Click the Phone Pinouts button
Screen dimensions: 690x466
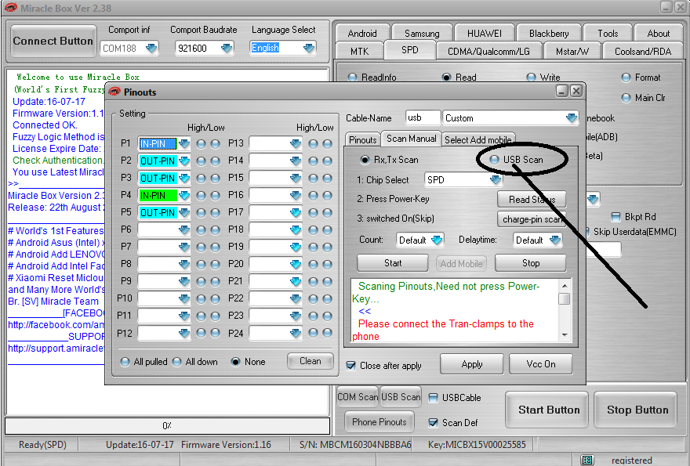click(379, 422)
